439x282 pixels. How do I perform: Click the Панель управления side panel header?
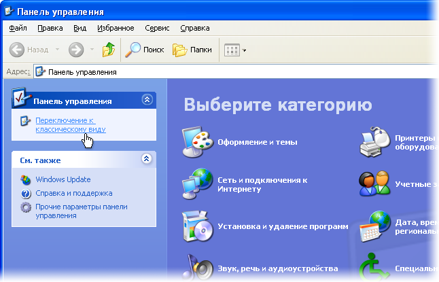coord(84,101)
